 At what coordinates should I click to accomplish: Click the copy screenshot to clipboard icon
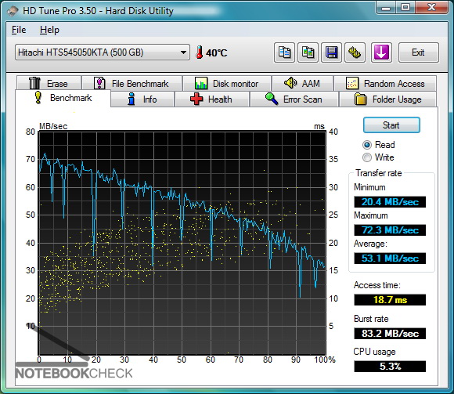(x=308, y=52)
